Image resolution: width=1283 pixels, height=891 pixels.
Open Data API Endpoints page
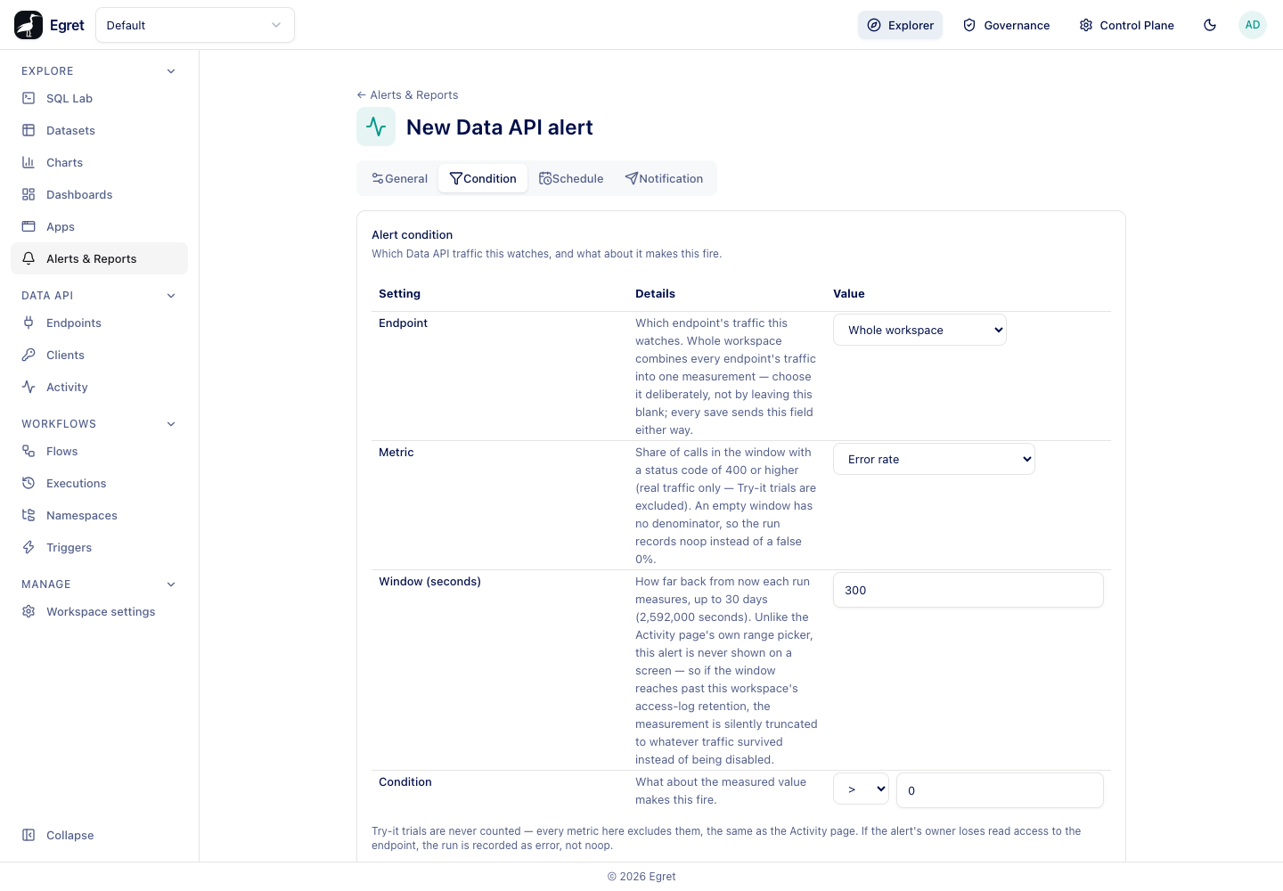click(99, 323)
